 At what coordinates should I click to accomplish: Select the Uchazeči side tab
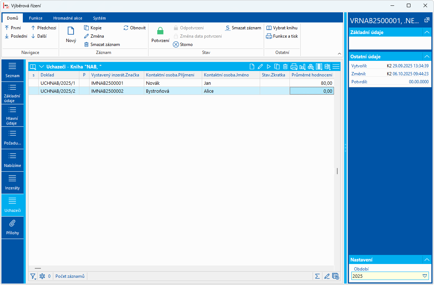12,205
